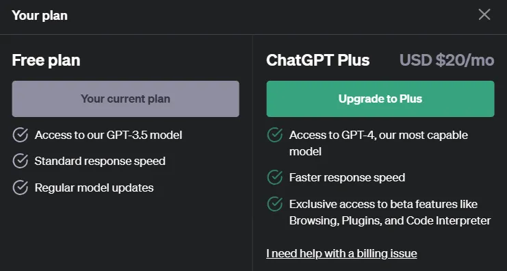Click the Your current plan button

[125, 99]
